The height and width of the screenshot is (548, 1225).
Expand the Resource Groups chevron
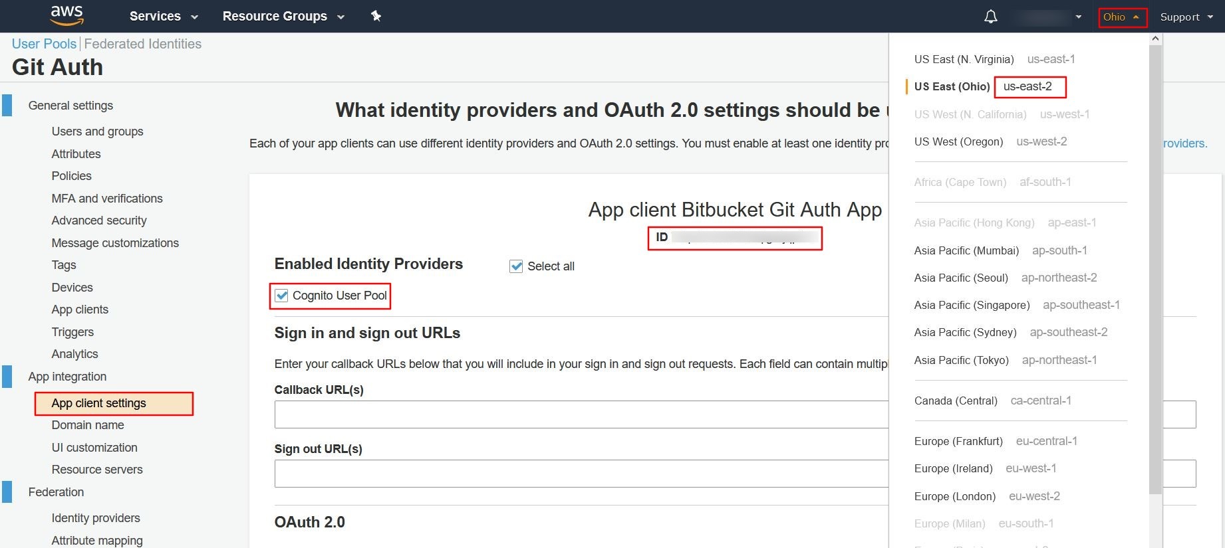pyautogui.click(x=340, y=17)
